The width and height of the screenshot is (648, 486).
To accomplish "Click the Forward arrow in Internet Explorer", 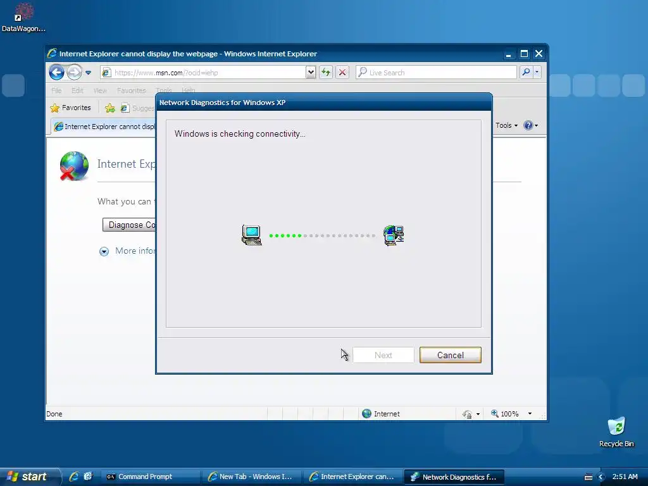I will (x=75, y=72).
